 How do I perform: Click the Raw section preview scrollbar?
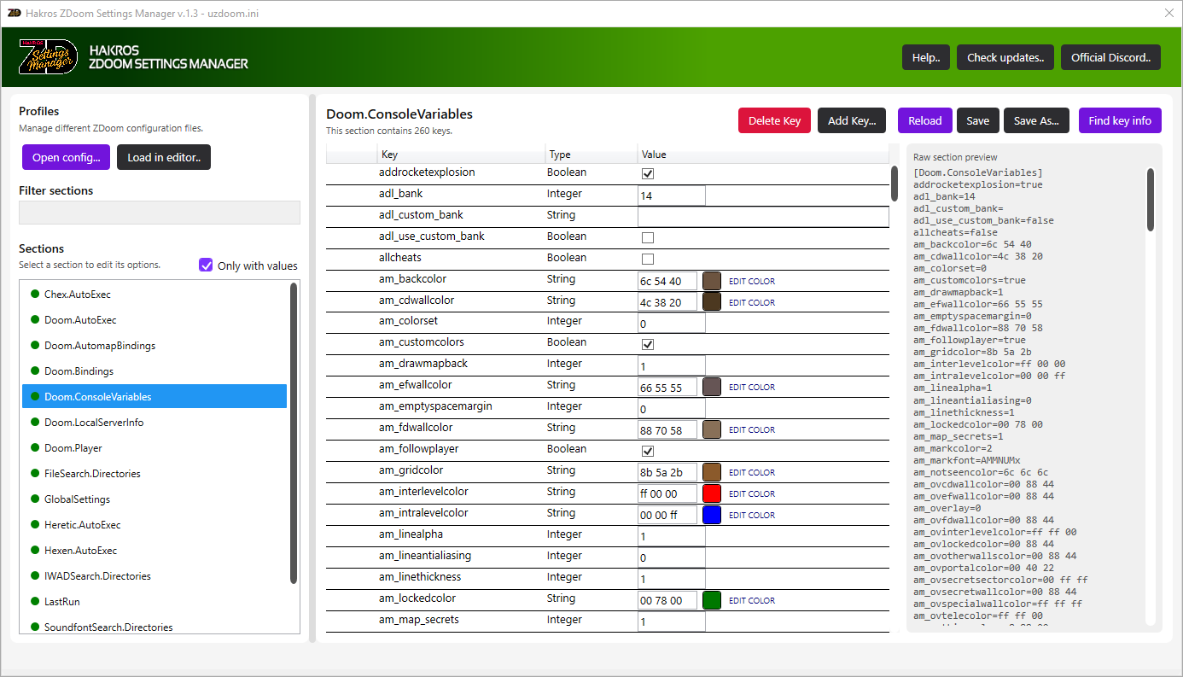pyautogui.click(x=1151, y=199)
